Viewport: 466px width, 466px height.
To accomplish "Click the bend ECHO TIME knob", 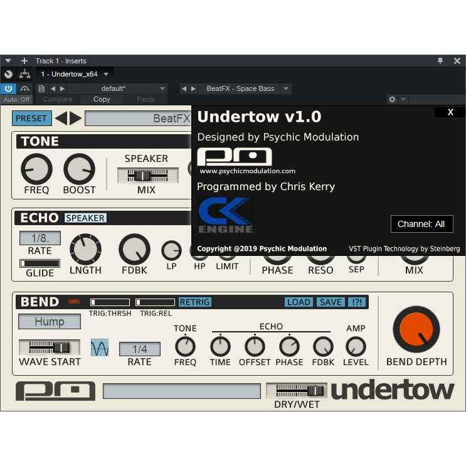I will (x=220, y=347).
